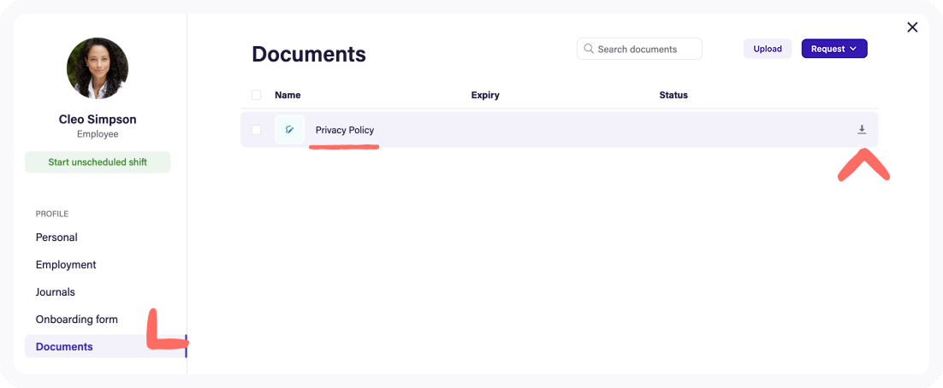
Task: Click the Name column header
Action: pos(288,95)
